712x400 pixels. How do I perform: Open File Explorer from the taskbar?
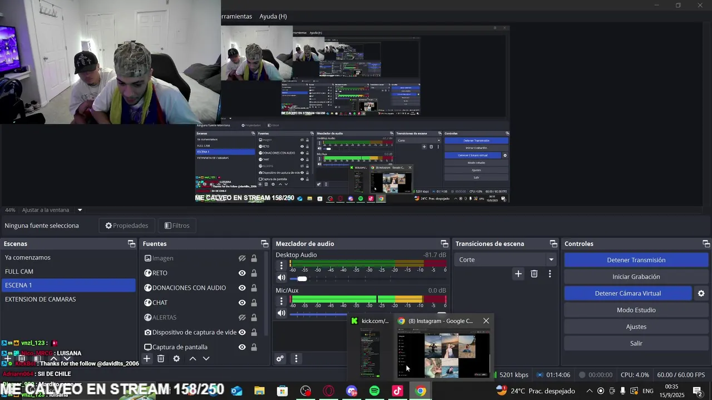[x=259, y=391]
